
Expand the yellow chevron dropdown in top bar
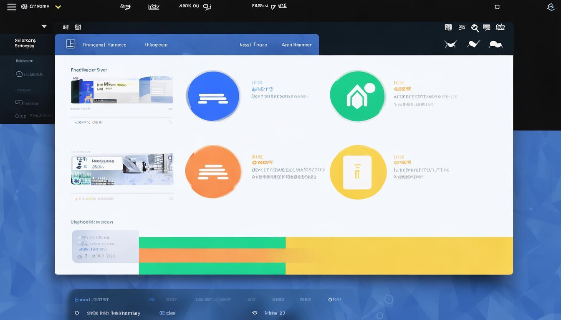(x=58, y=7)
